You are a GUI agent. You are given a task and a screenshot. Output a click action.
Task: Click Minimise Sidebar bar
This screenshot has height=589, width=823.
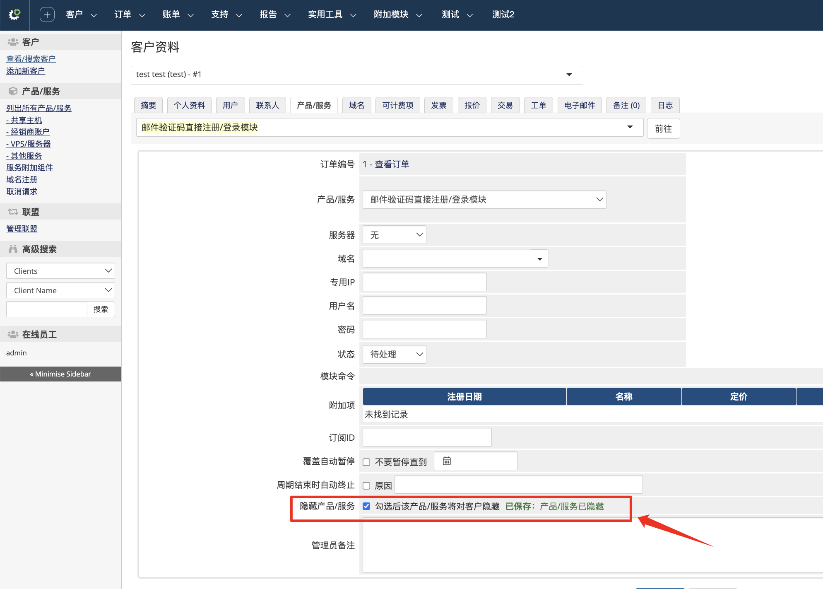coord(60,374)
